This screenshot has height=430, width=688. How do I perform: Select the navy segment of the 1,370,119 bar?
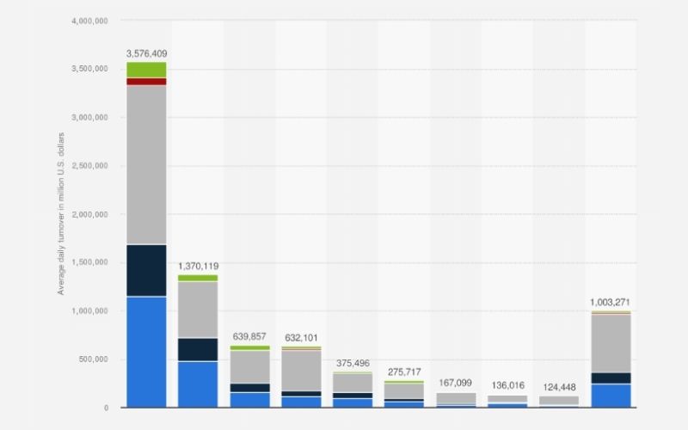click(x=198, y=349)
